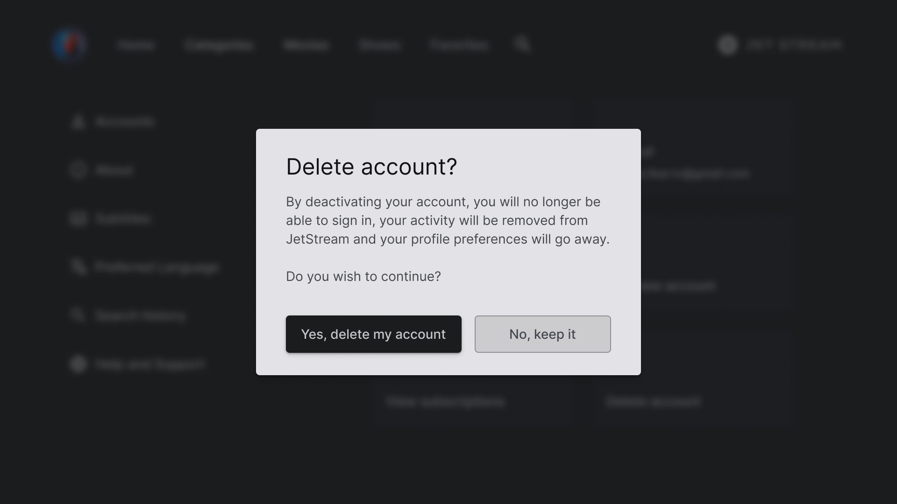This screenshot has width=897, height=504.
Task: Select the Accounts sidebar icon
Action: pyautogui.click(x=77, y=121)
